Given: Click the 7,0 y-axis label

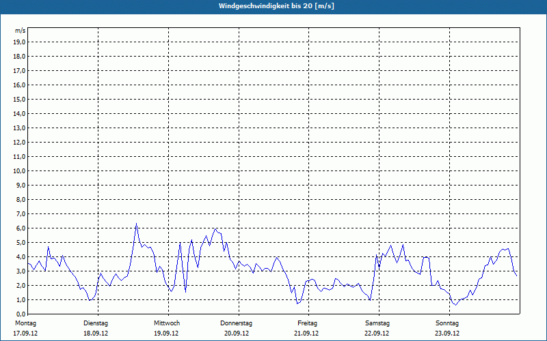Looking at the screenshot, I should [x=20, y=214].
